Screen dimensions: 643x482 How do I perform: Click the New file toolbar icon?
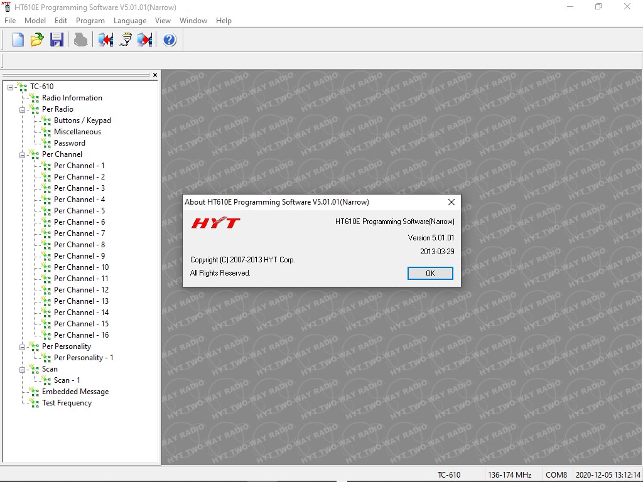pyautogui.click(x=18, y=40)
